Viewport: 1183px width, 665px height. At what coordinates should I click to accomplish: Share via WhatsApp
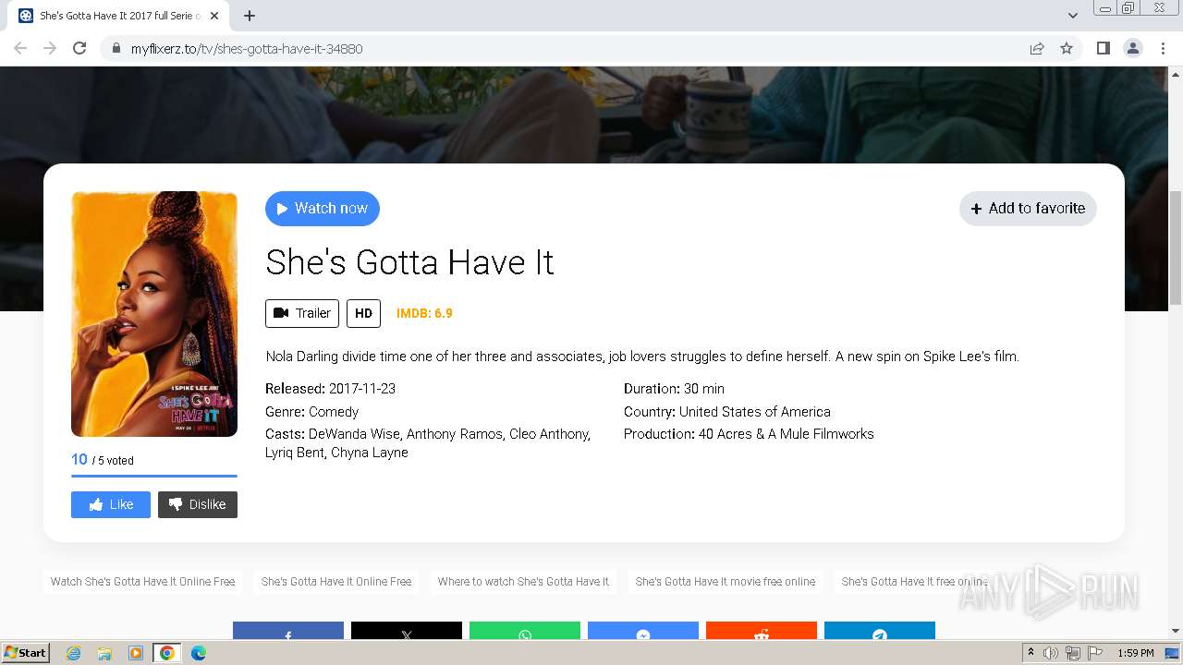[525, 631]
